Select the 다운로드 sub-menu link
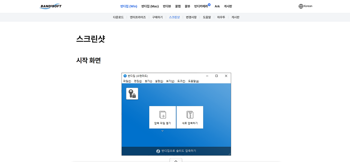Image resolution: width=350 pixels, height=162 pixels. tap(118, 17)
